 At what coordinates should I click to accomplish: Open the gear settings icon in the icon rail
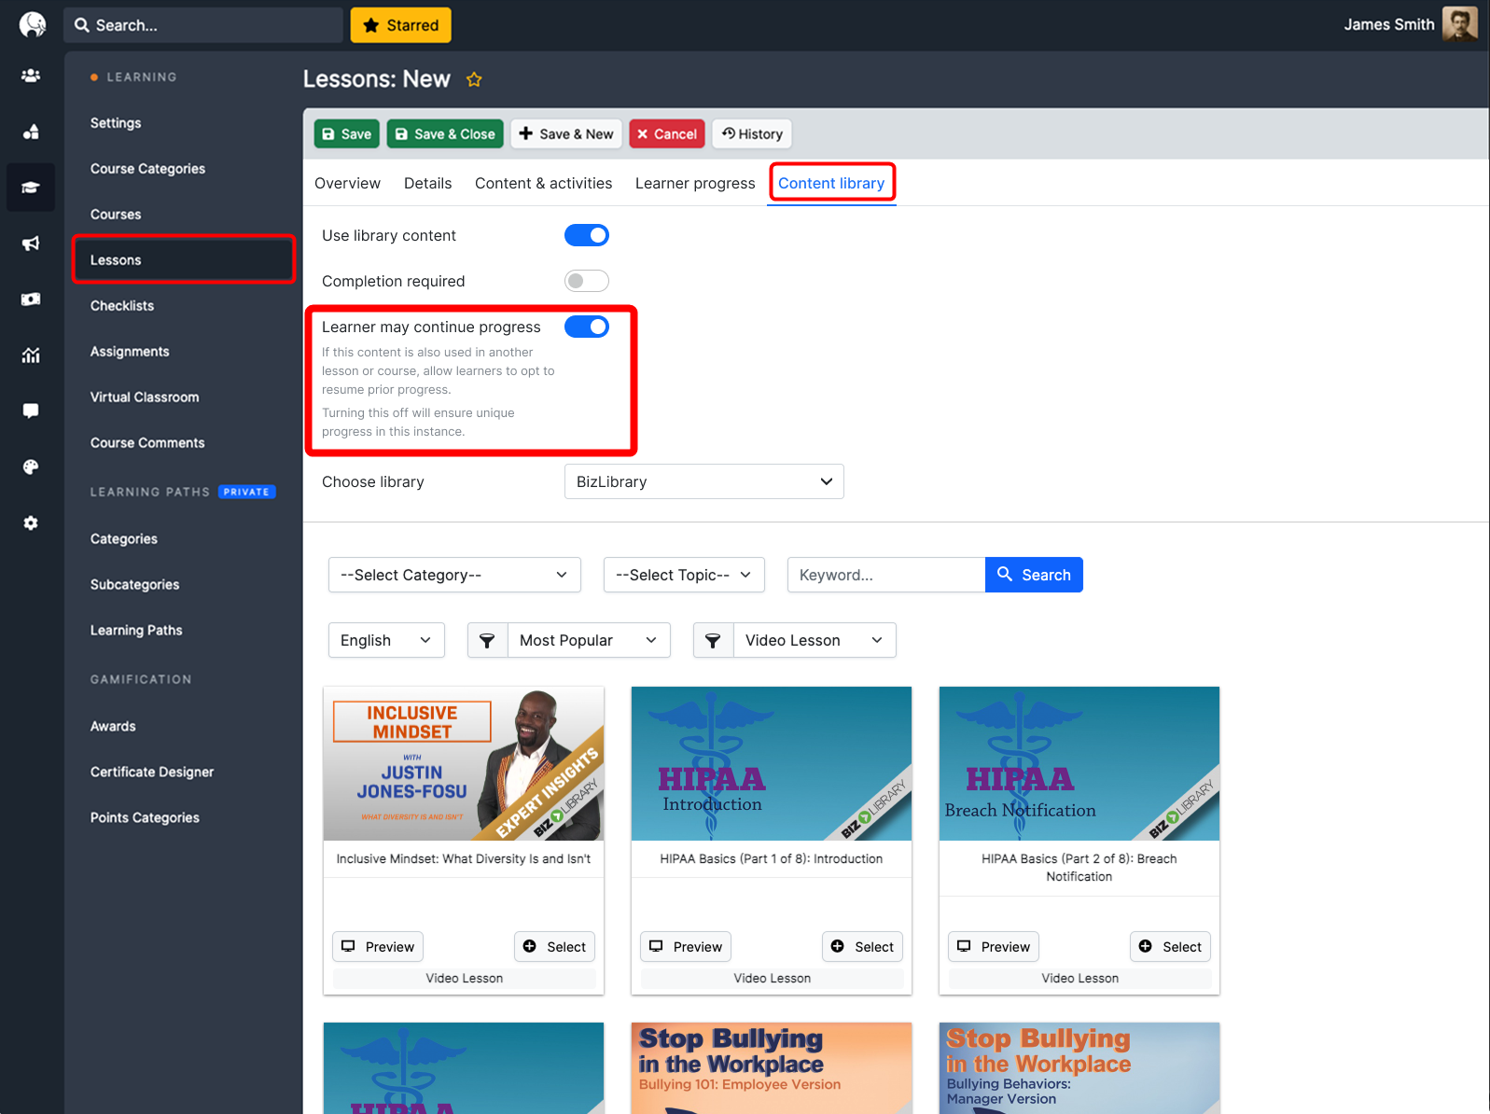click(31, 523)
